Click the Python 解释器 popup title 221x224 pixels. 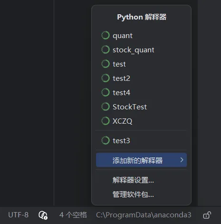(142, 17)
